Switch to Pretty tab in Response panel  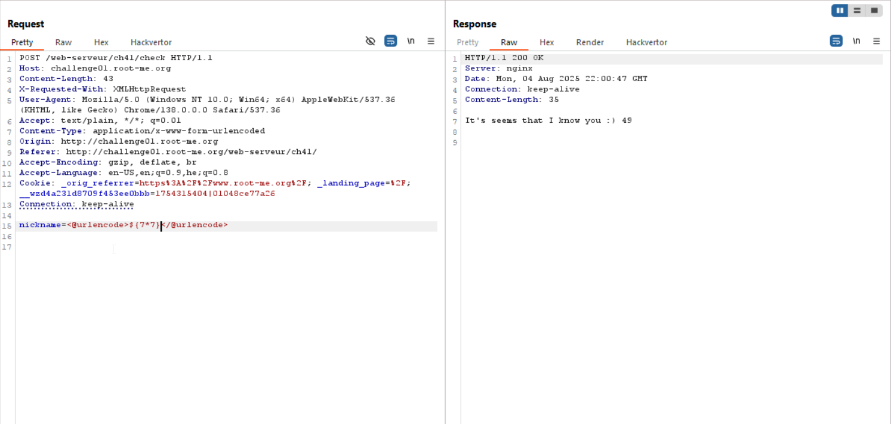(467, 42)
